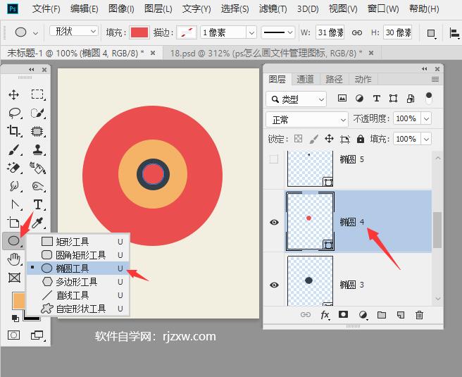Select the Quick Selection brush tool

[x=37, y=113]
